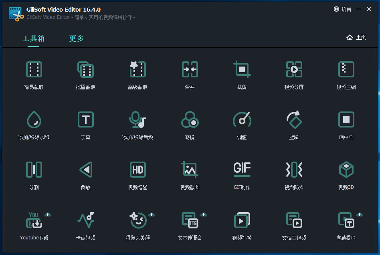380x255 pixels.
Task: Select the 字幕 subtitle tool
Action: (x=85, y=120)
